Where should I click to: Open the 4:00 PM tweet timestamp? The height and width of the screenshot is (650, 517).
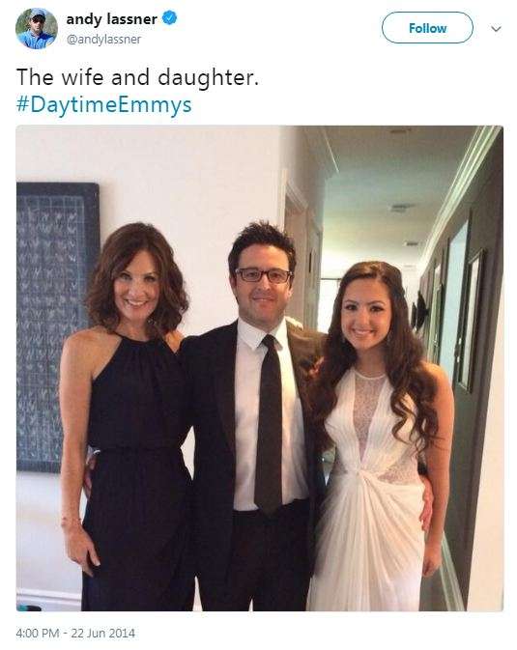(x=38, y=634)
